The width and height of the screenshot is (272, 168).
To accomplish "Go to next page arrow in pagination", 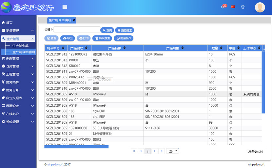I will pos(154,151).
